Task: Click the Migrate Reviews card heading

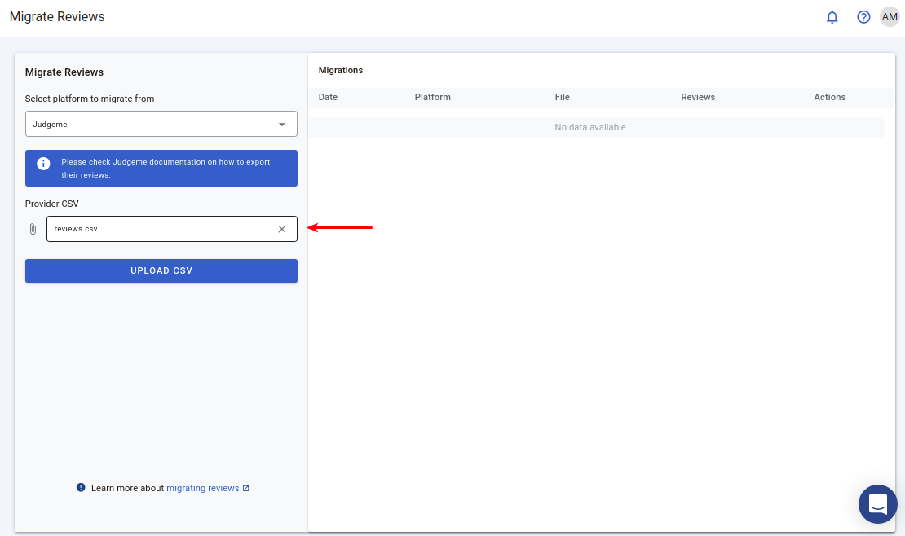Action: pos(64,72)
